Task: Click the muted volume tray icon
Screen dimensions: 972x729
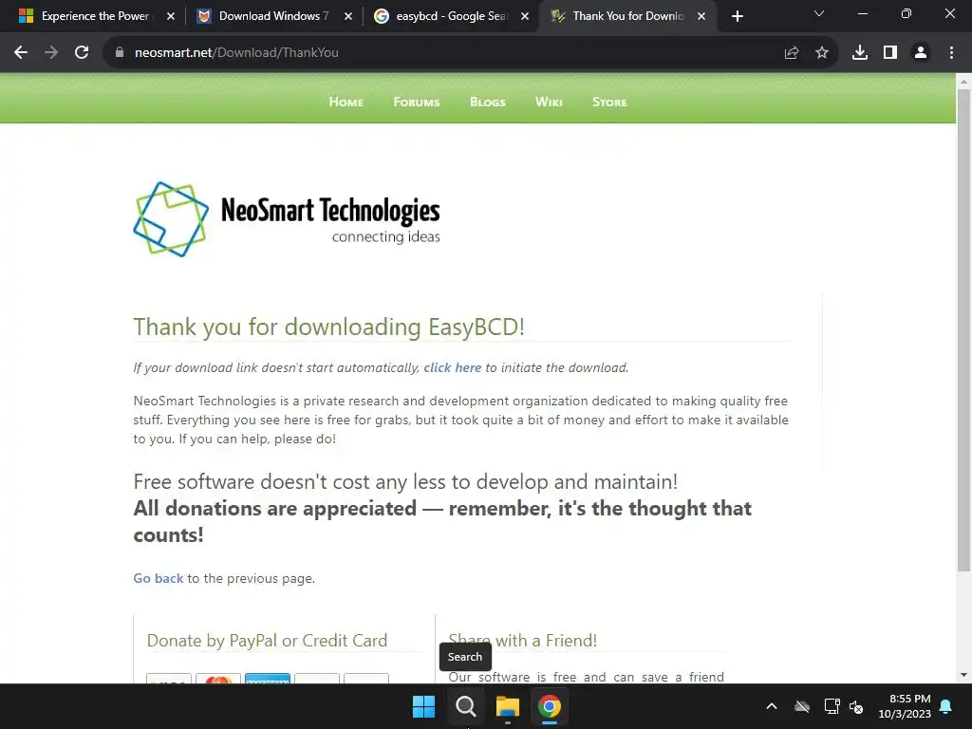Action: click(857, 706)
